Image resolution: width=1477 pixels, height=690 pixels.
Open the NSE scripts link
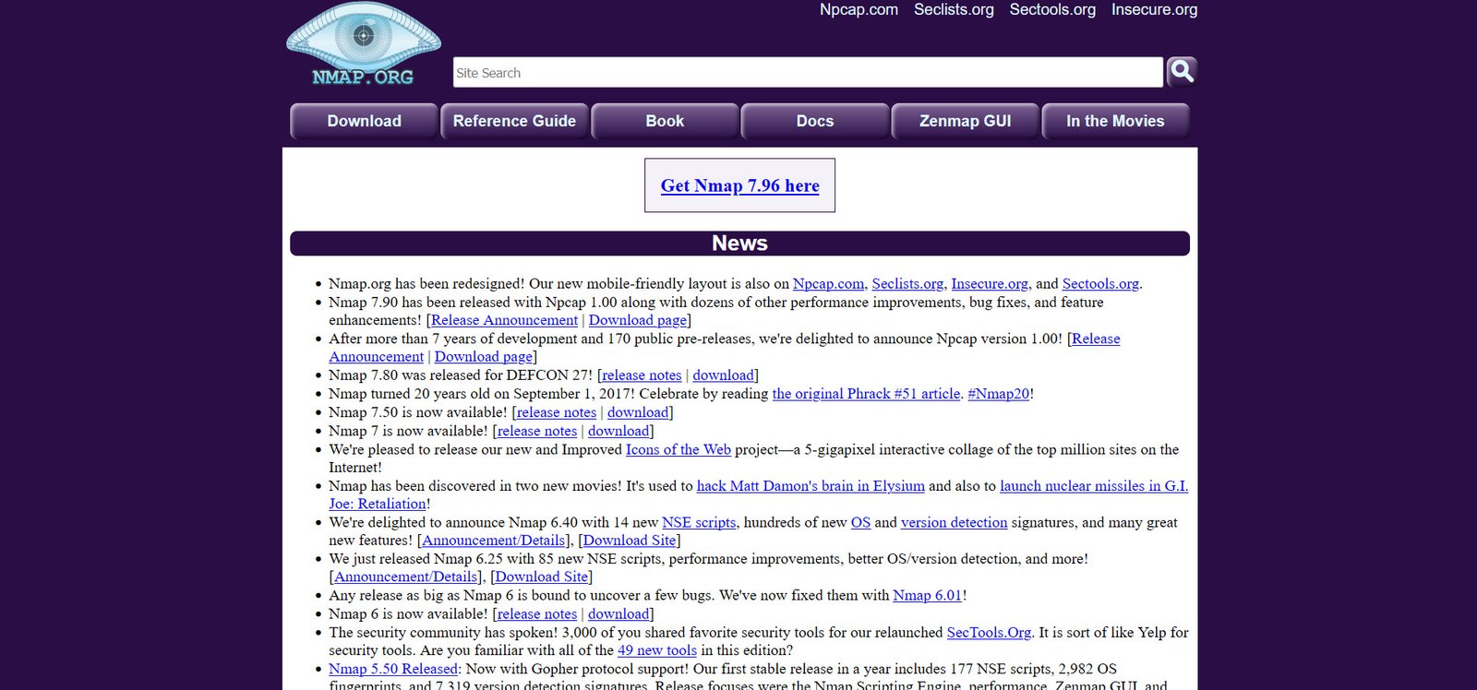click(699, 522)
